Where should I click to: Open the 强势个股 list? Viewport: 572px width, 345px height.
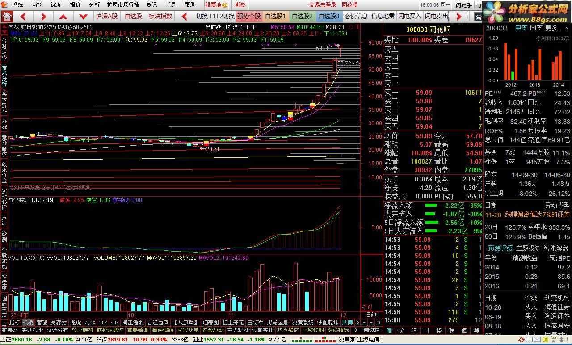pos(248,17)
